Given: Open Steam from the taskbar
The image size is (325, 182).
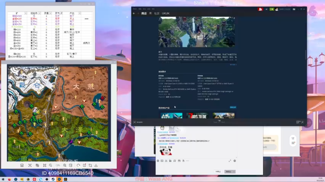Looking at the screenshot, I should [53, 179].
